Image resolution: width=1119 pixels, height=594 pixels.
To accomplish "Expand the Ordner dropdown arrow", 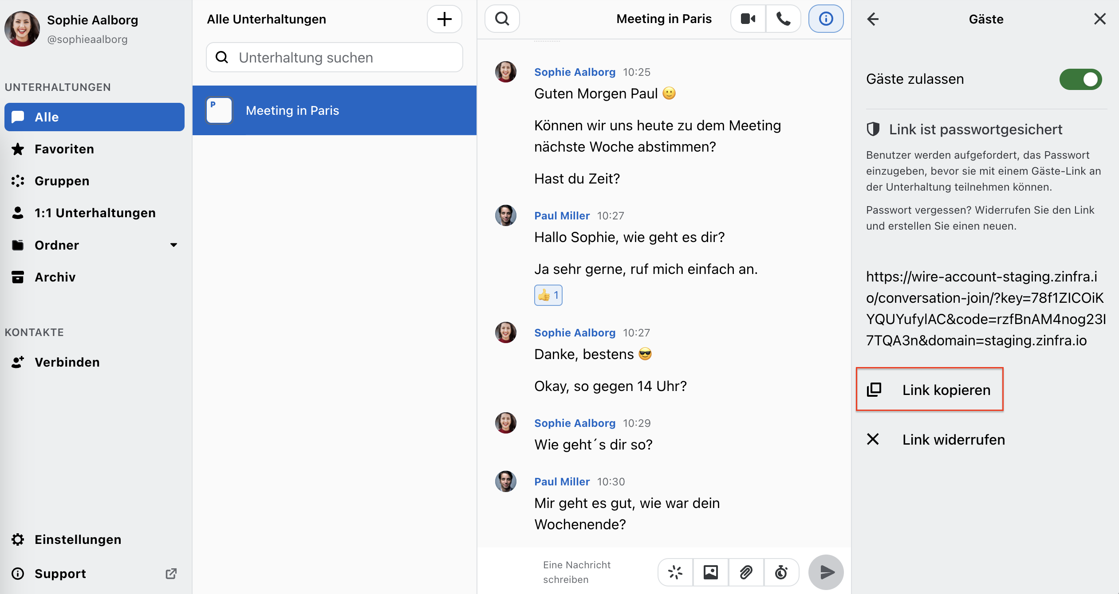I will coord(173,245).
